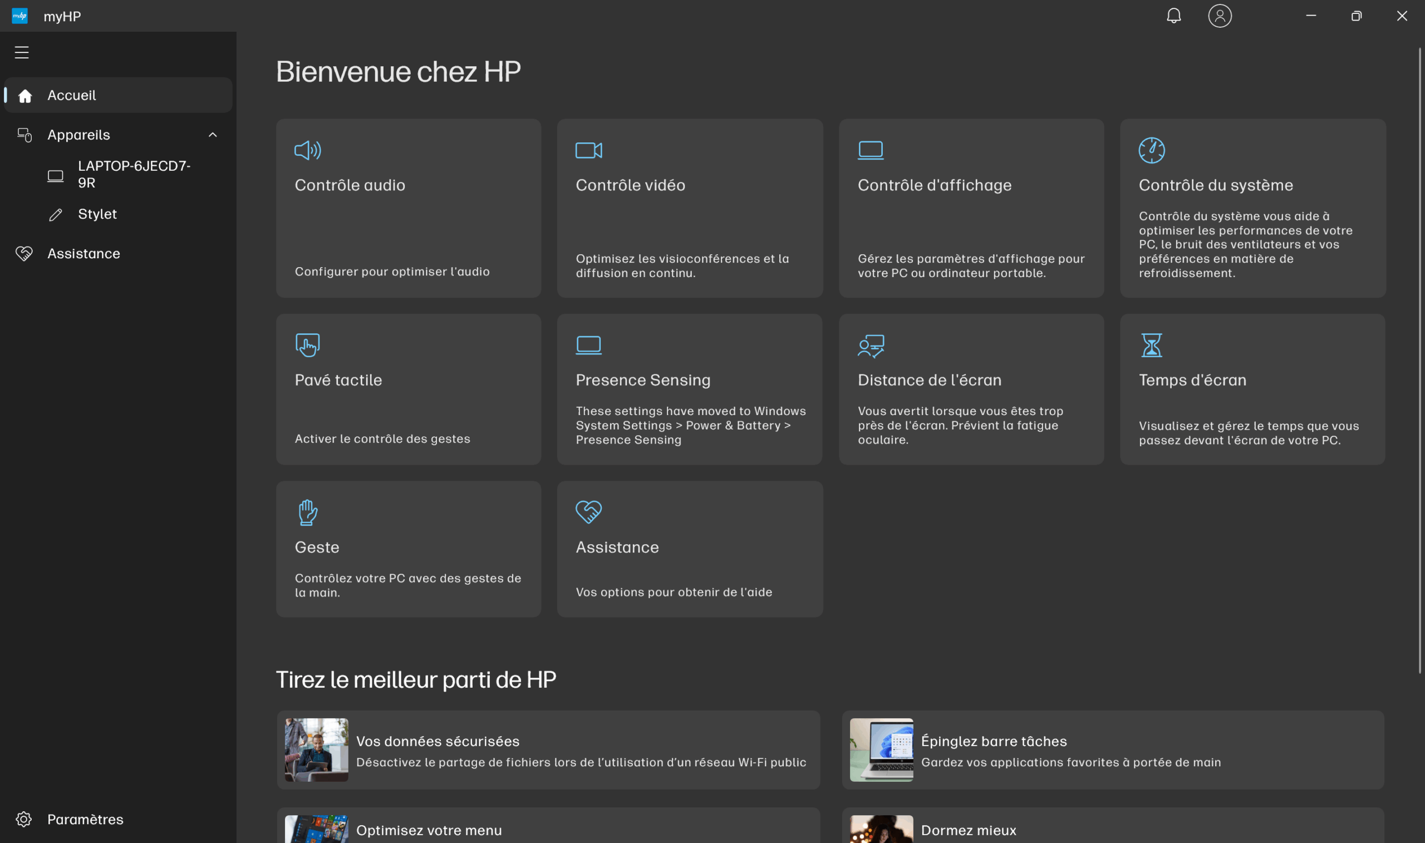This screenshot has width=1425, height=843.
Task: Click the Temps d'écran hourglass icon
Action: tap(1151, 346)
